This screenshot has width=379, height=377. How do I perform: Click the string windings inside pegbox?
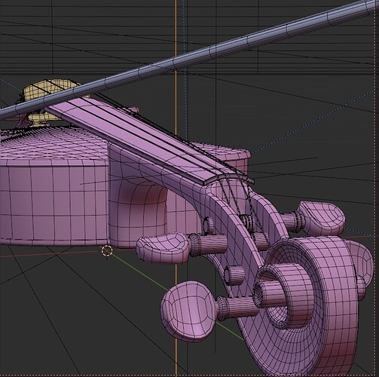(247, 220)
